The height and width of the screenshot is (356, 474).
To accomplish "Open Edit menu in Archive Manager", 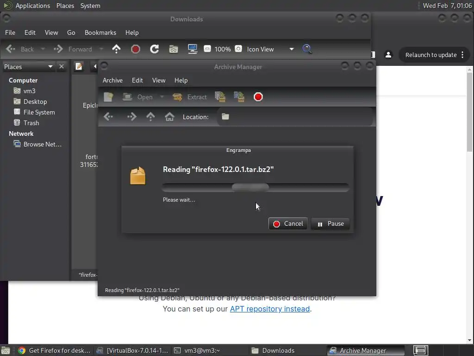I will (137, 80).
